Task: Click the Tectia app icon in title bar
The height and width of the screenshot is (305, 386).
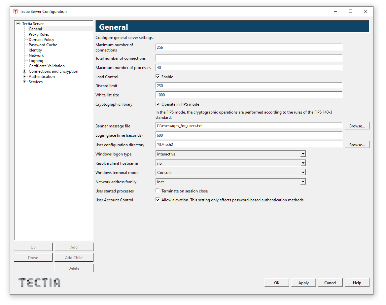Action: [16, 11]
